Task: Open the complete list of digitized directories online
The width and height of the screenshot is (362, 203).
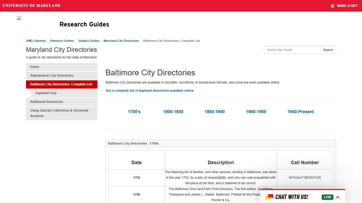Action: (150, 90)
